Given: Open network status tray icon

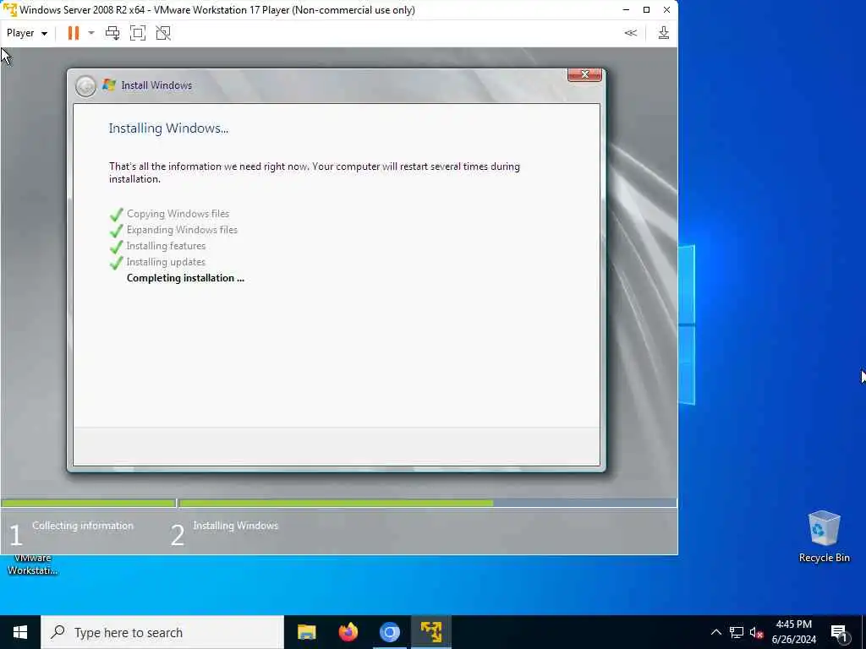Looking at the screenshot, I should tap(737, 632).
